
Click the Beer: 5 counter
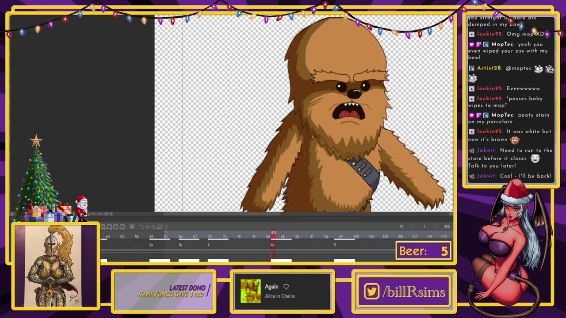pos(424,251)
